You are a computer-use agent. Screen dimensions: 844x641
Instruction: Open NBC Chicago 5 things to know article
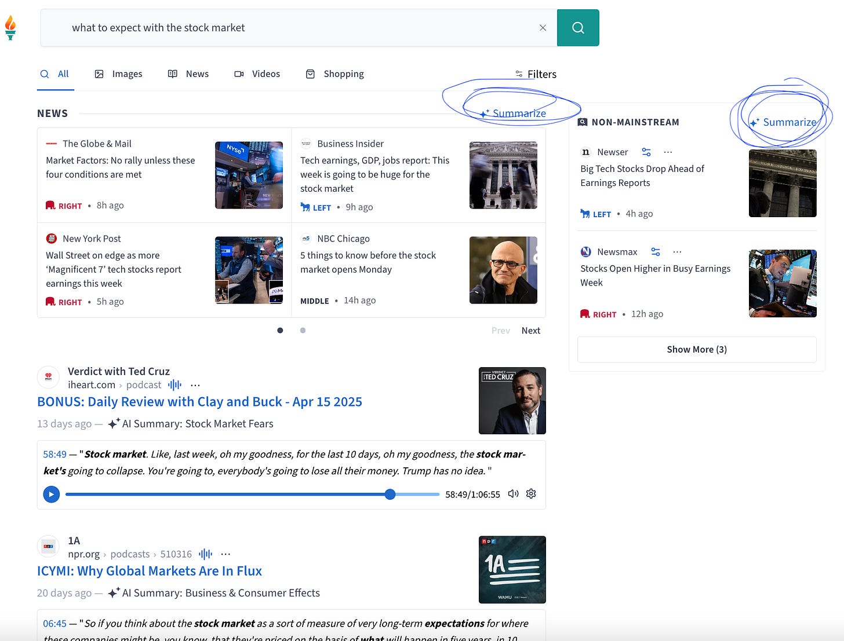pos(368,262)
